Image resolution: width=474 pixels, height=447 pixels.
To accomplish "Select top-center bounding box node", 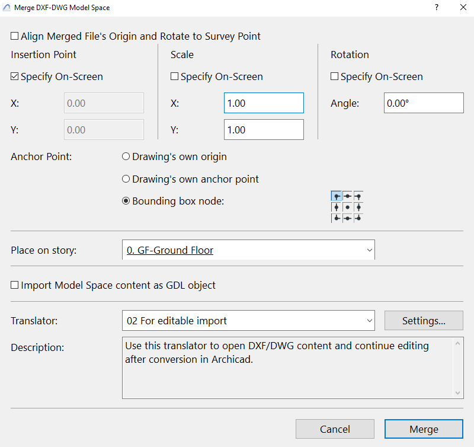I will tap(347, 196).
